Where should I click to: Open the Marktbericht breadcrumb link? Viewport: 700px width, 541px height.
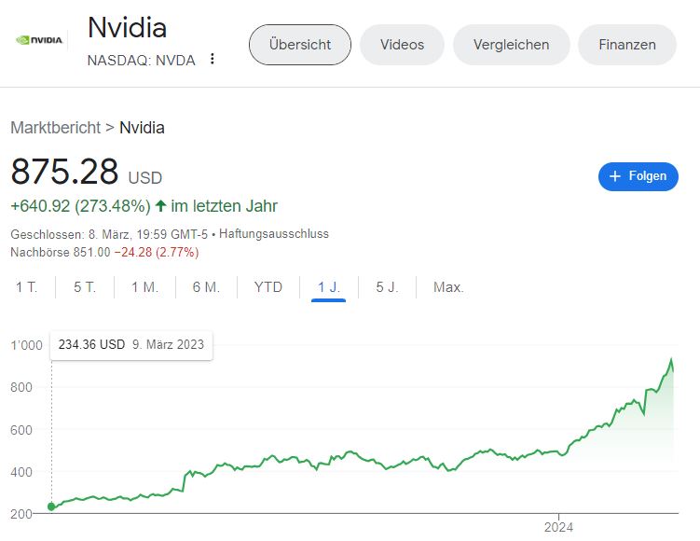click(55, 128)
